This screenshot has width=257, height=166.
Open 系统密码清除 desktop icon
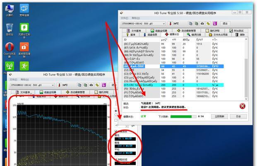24,50
